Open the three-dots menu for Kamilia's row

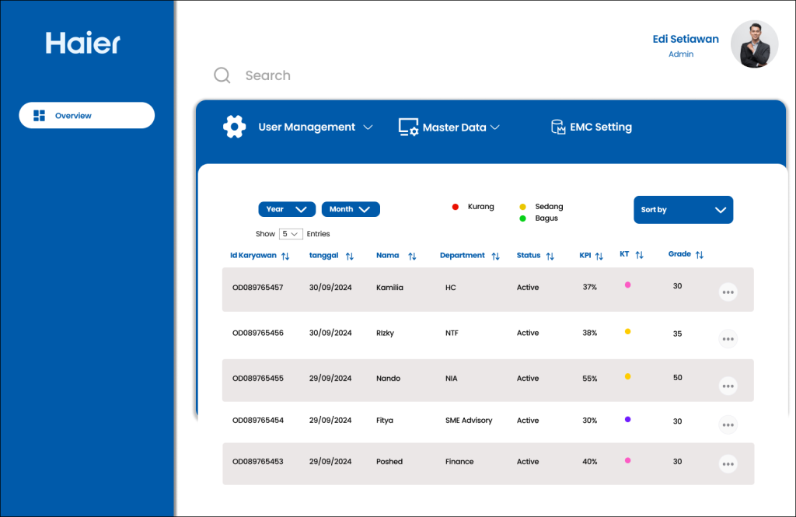[728, 292]
